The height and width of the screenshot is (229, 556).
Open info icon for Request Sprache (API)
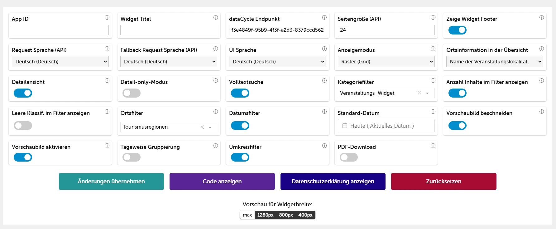tap(107, 48)
